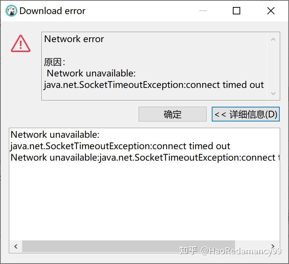Click down arrow of message scrollbar
The height and width of the screenshot is (264, 289).
[x=273, y=93]
